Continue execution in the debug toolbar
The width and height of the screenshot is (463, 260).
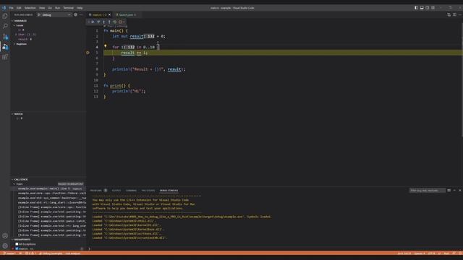[93, 22]
